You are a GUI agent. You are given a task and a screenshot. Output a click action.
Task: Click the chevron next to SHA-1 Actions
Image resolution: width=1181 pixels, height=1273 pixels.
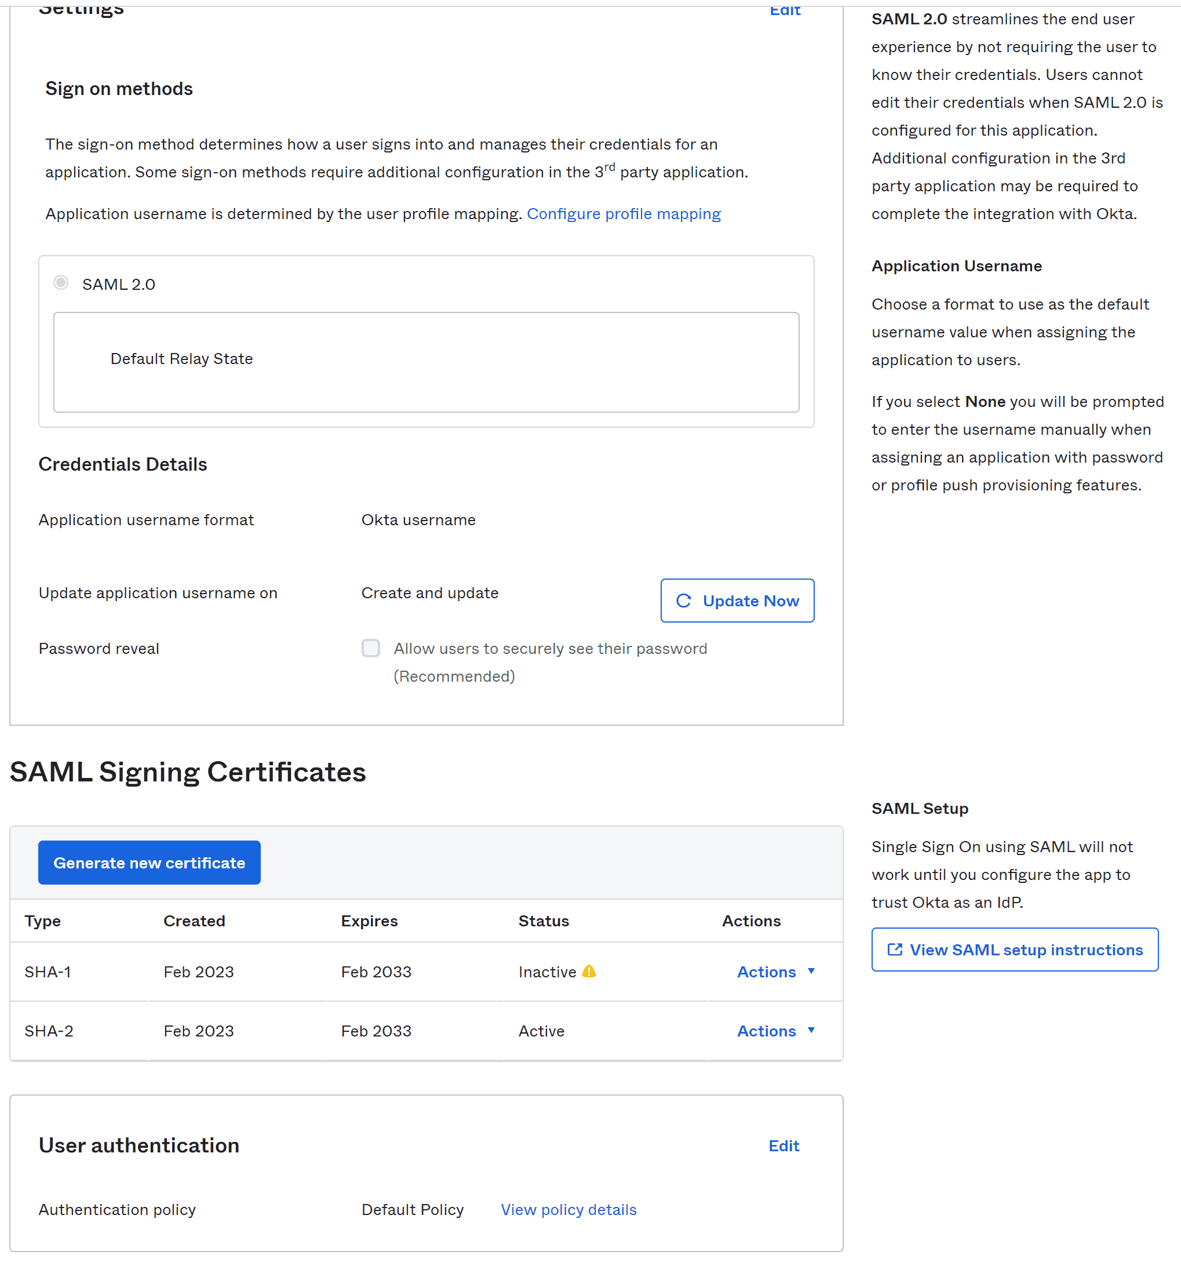point(812,972)
